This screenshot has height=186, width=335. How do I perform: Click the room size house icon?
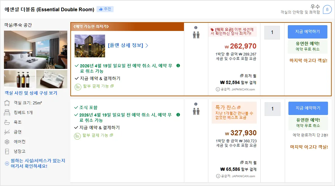7,103
